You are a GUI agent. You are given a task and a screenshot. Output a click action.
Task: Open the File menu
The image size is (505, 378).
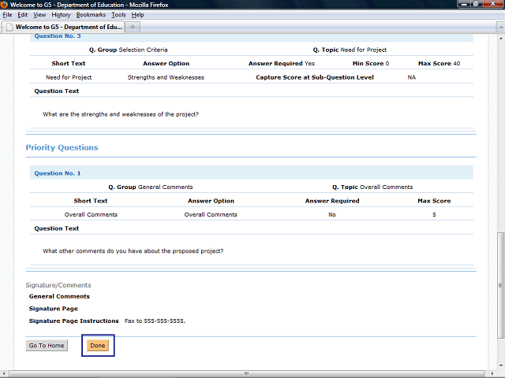(8, 15)
